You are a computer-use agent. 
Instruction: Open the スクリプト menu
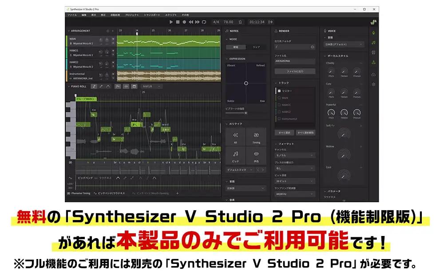pyautogui.click(x=171, y=15)
